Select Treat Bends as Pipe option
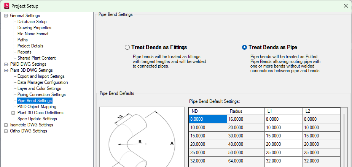The width and height of the screenshot is (352, 167). pos(245,47)
